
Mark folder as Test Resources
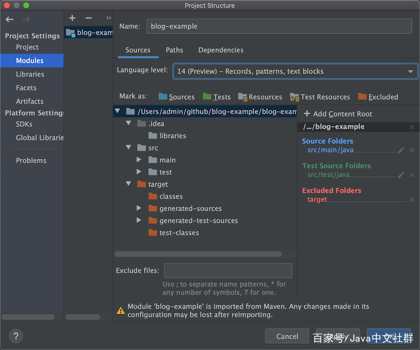point(320,96)
